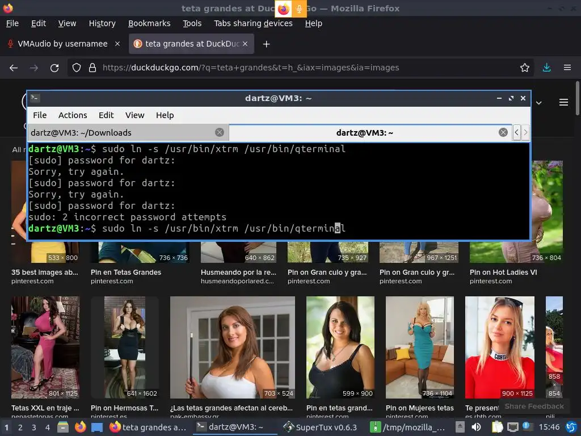Open the DuckDuckGo page hamburger menu
This screenshot has height=436, width=581.
coord(563,102)
